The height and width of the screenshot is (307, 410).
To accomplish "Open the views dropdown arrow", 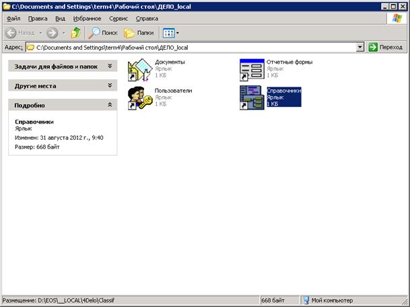I will (178, 33).
